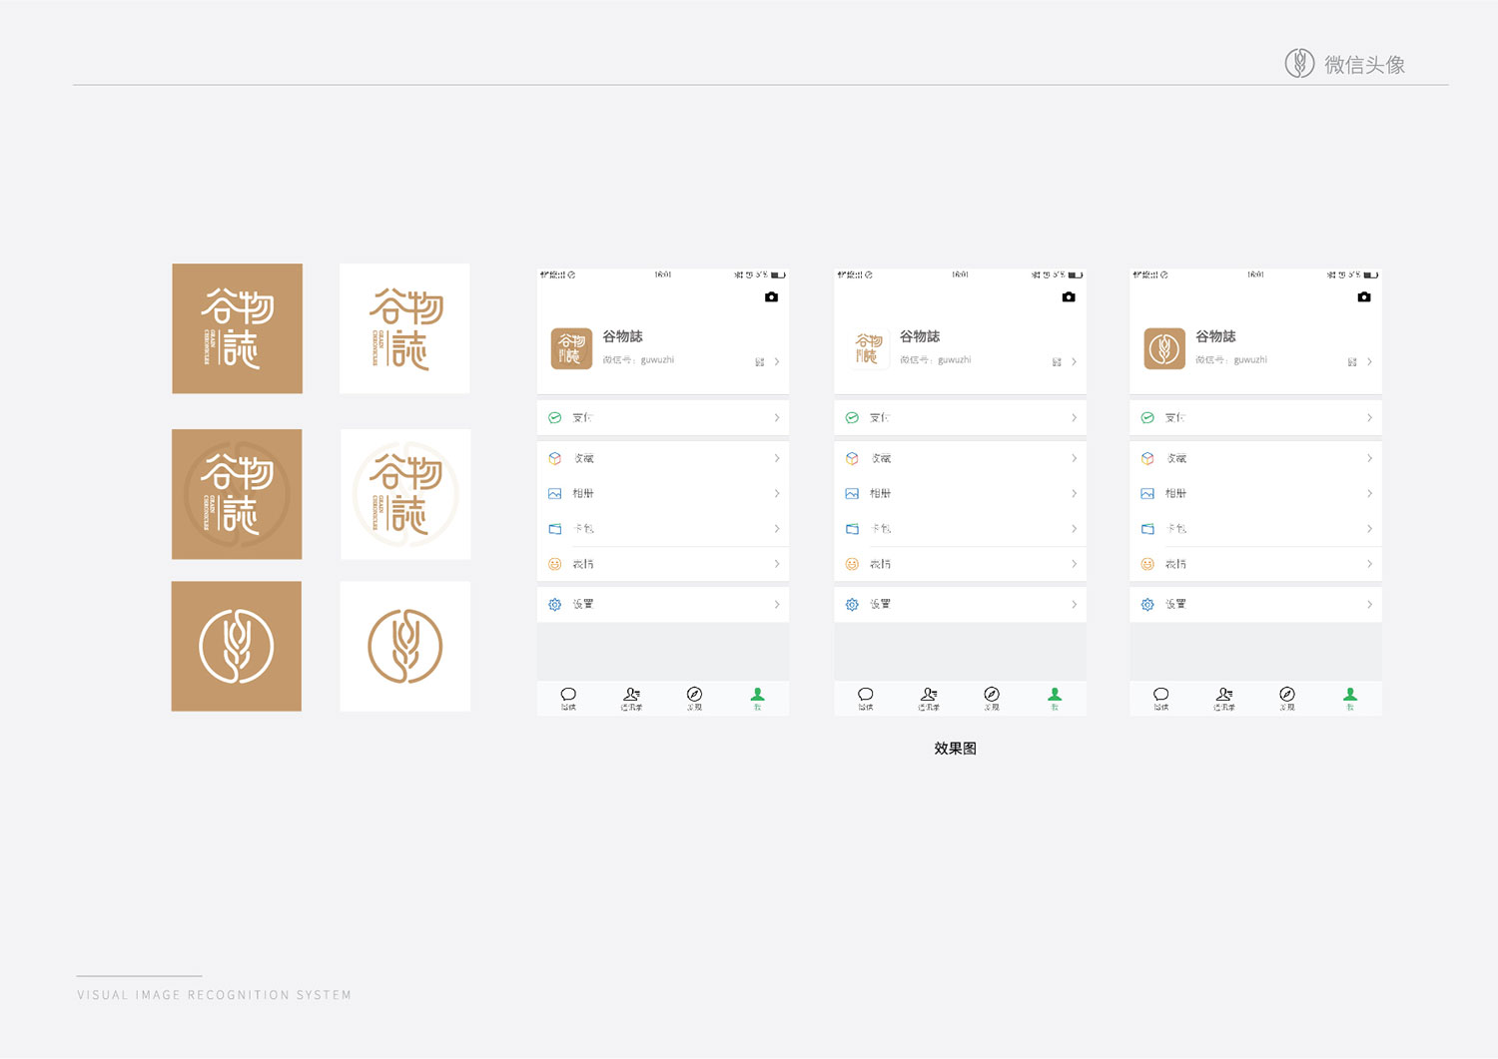Tap the 卡包 wallet icon in the middle phone

pos(852,529)
